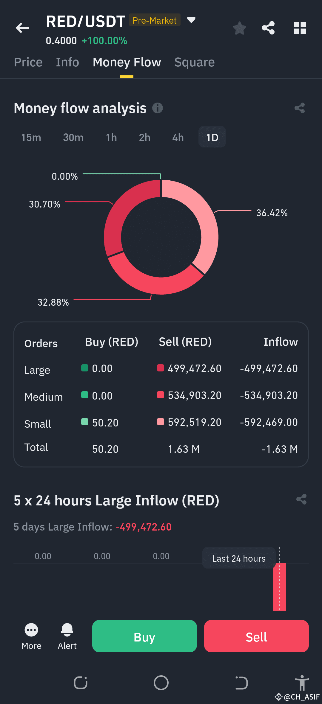Select the 4h timeframe

click(178, 137)
